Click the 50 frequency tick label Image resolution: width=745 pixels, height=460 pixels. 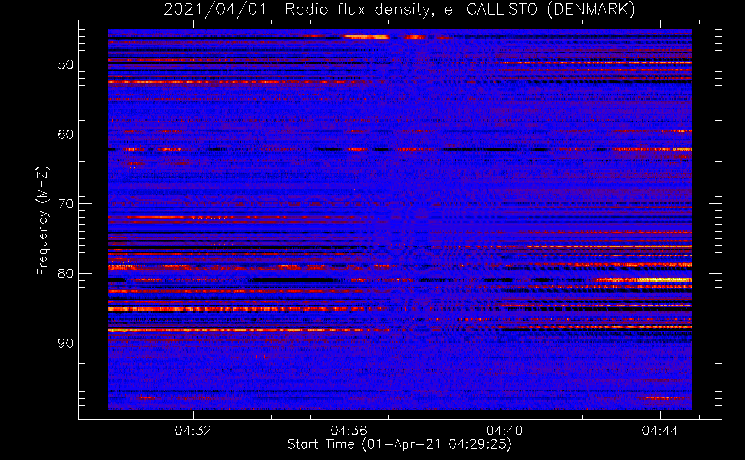click(66, 64)
